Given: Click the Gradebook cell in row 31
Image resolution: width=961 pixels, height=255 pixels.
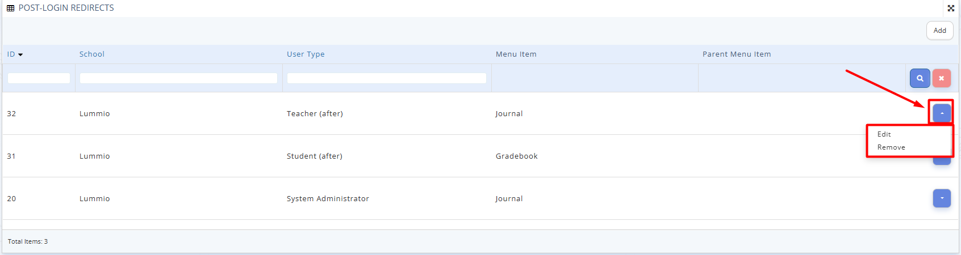Looking at the screenshot, I should (x=516, y=156).
